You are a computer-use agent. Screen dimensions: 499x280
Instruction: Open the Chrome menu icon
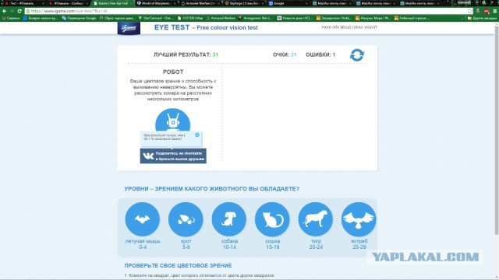495,11
